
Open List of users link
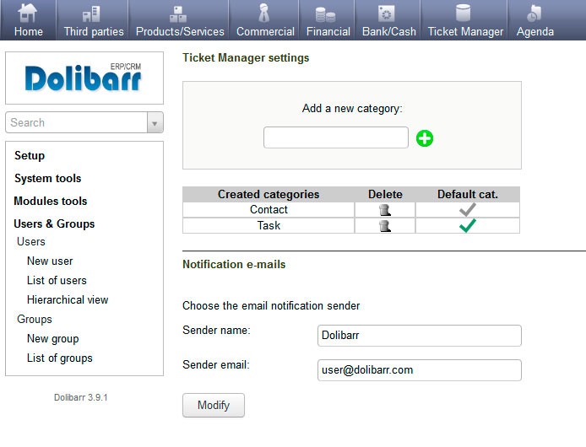point(57,281)
